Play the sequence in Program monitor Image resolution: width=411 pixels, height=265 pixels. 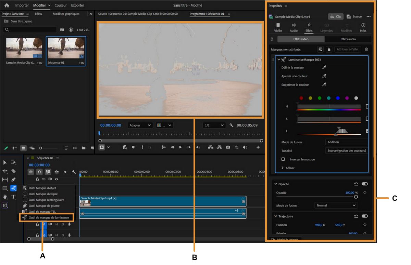(180, 147)
